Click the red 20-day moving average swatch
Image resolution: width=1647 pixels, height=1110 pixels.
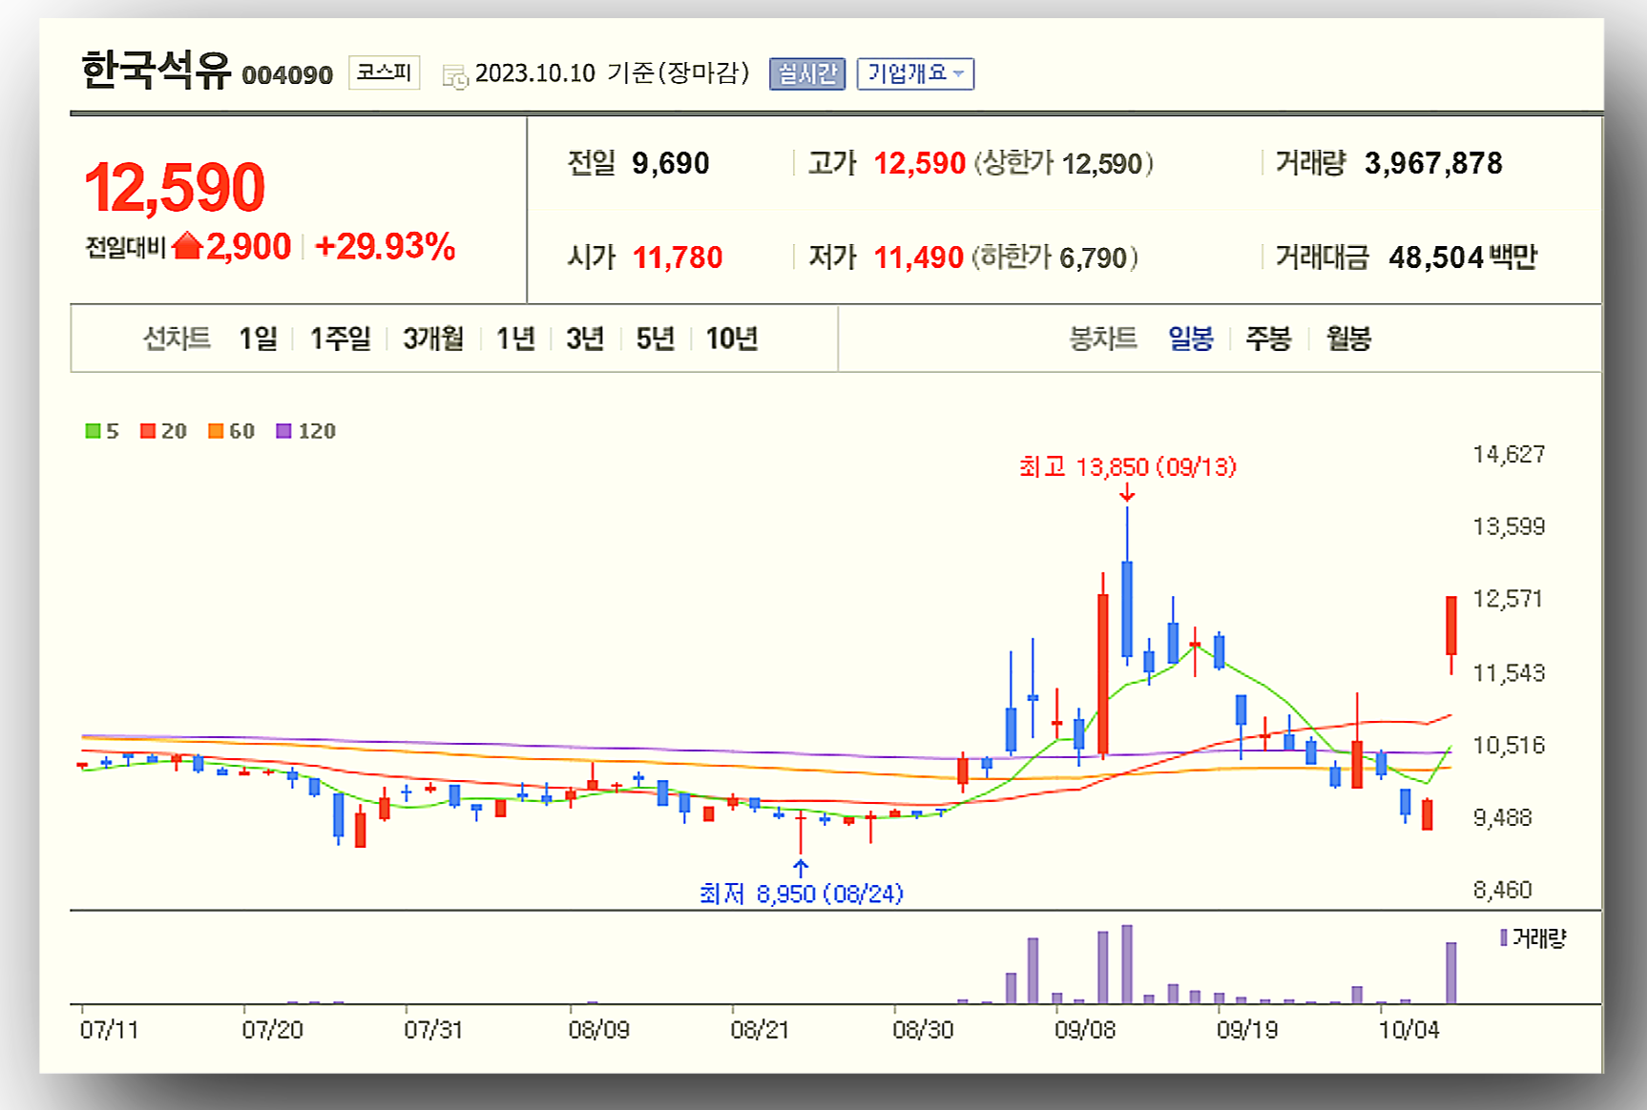pyautogui.click(x=148, y=431)
